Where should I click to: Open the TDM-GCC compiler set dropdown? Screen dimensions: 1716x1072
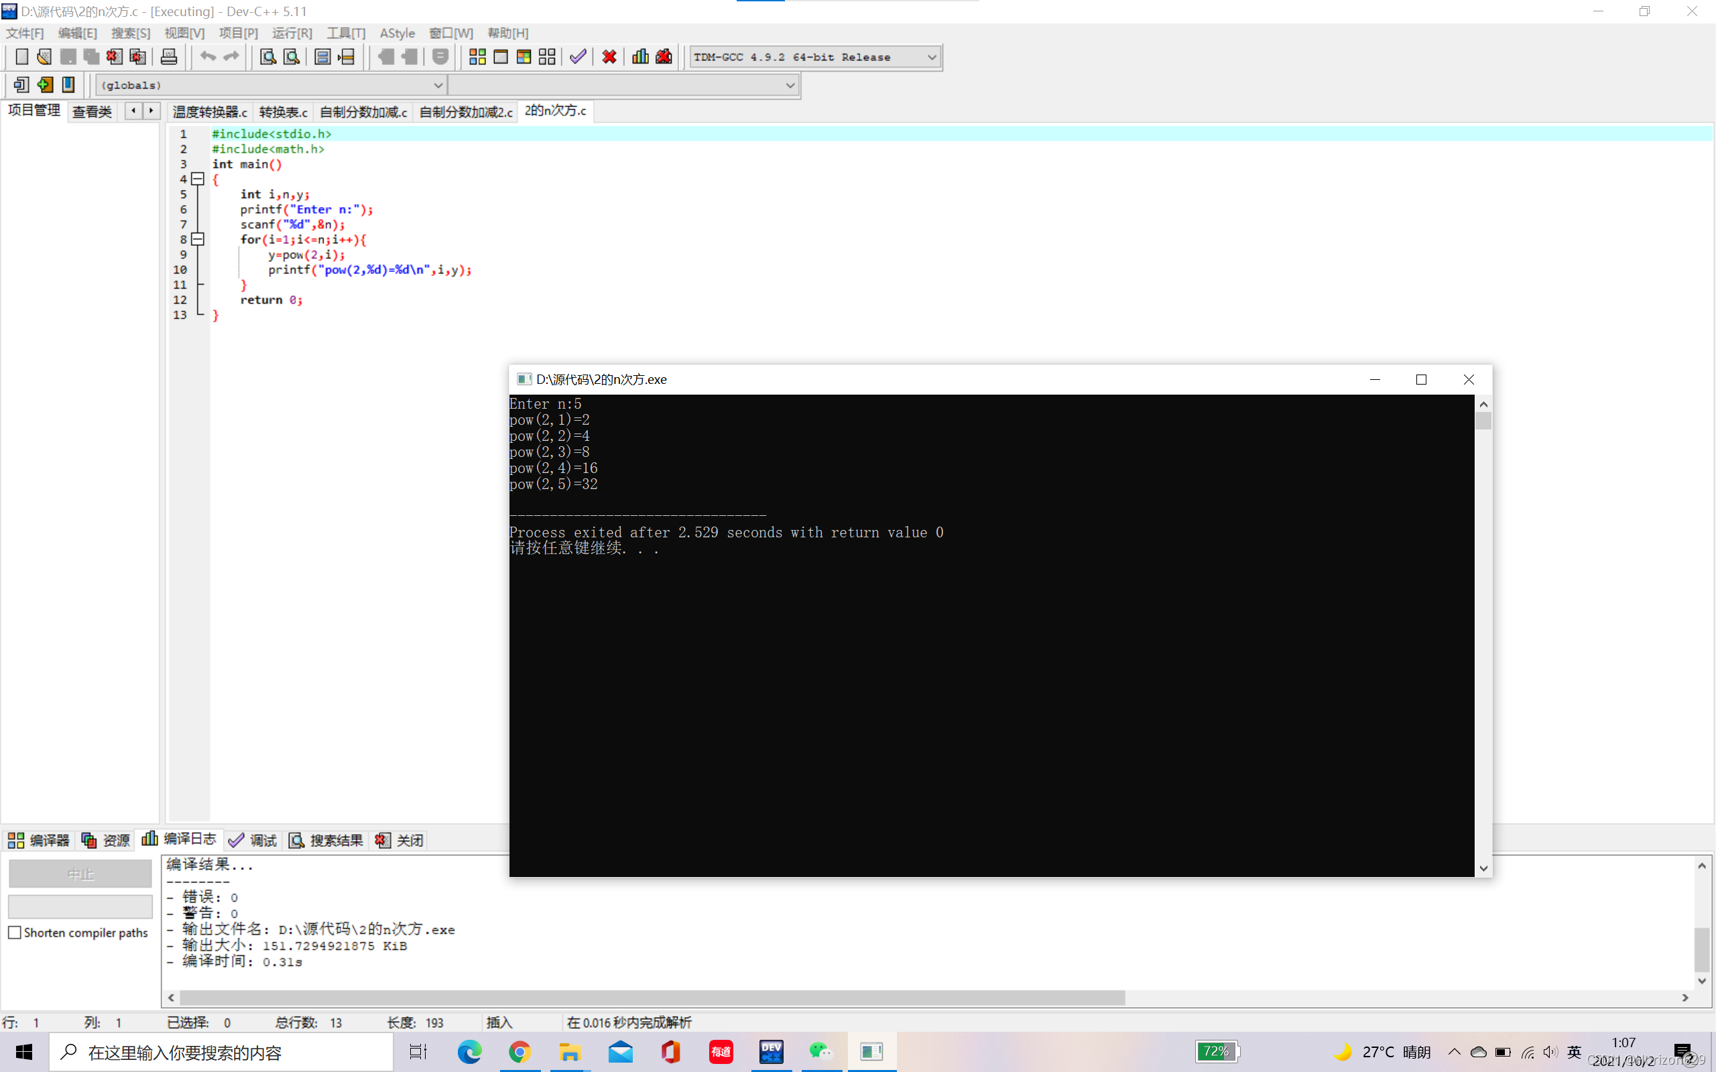(x=932, y=57)
